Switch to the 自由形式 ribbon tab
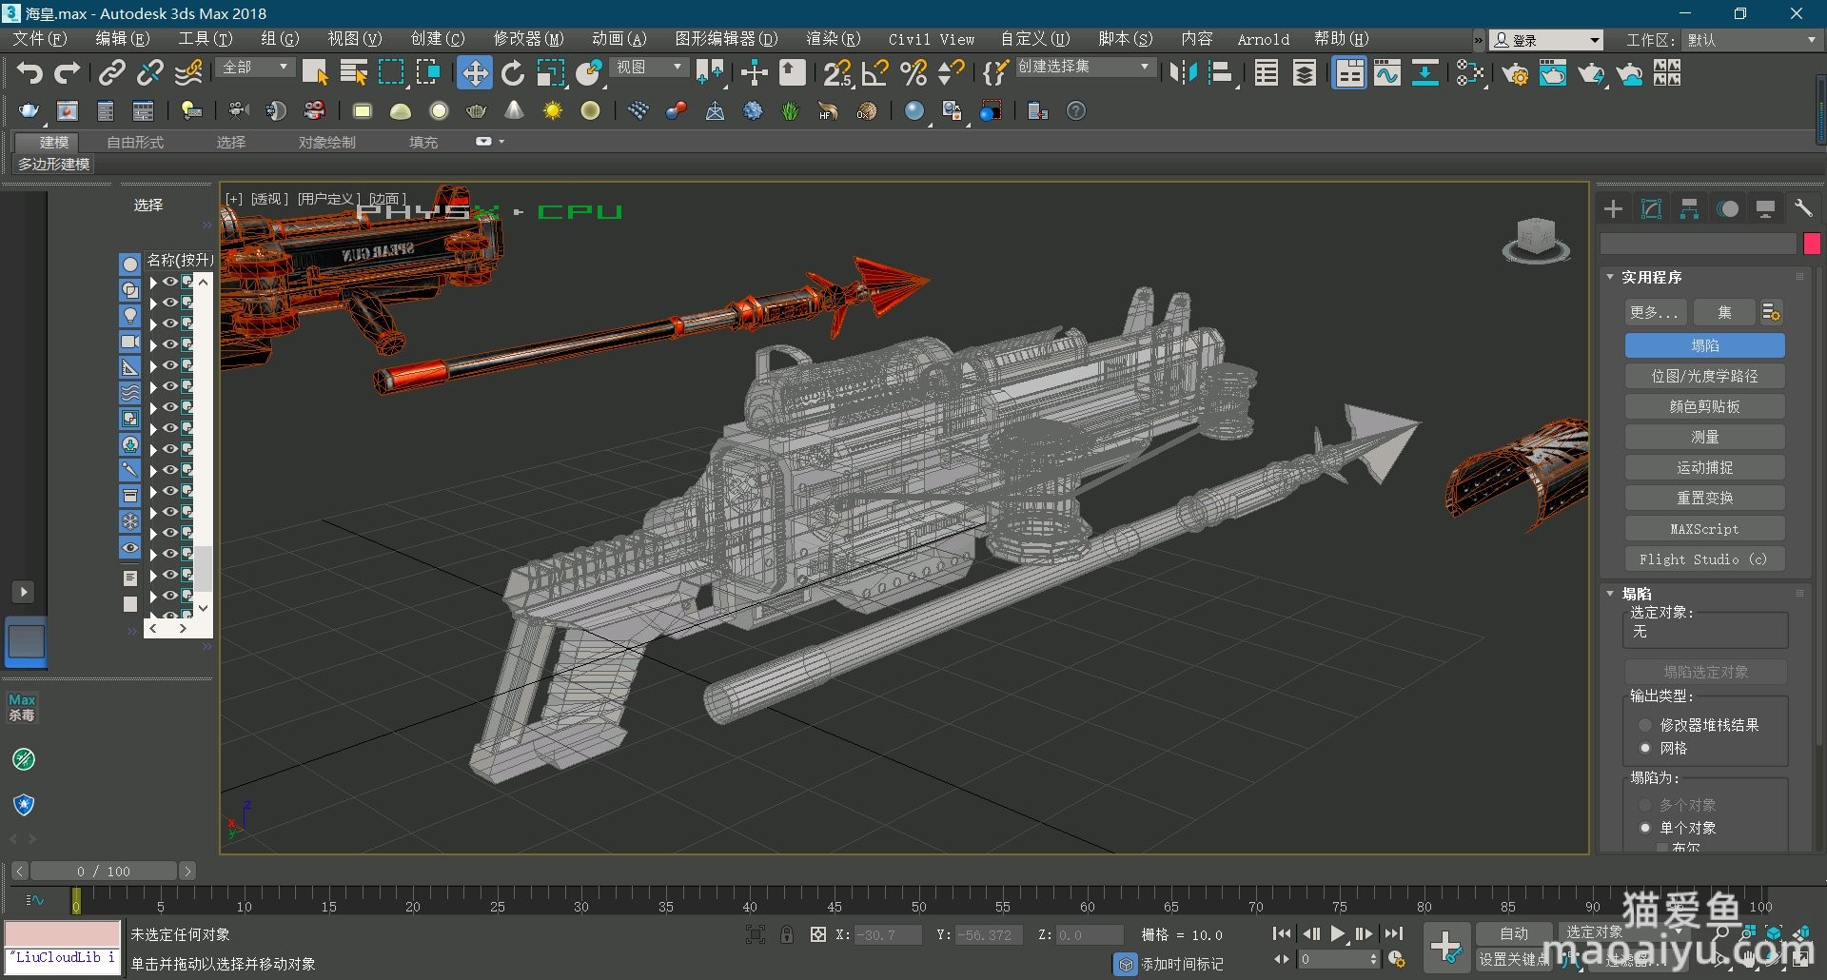Screen dimensions: 1827x980 click(x=135, y=142)
